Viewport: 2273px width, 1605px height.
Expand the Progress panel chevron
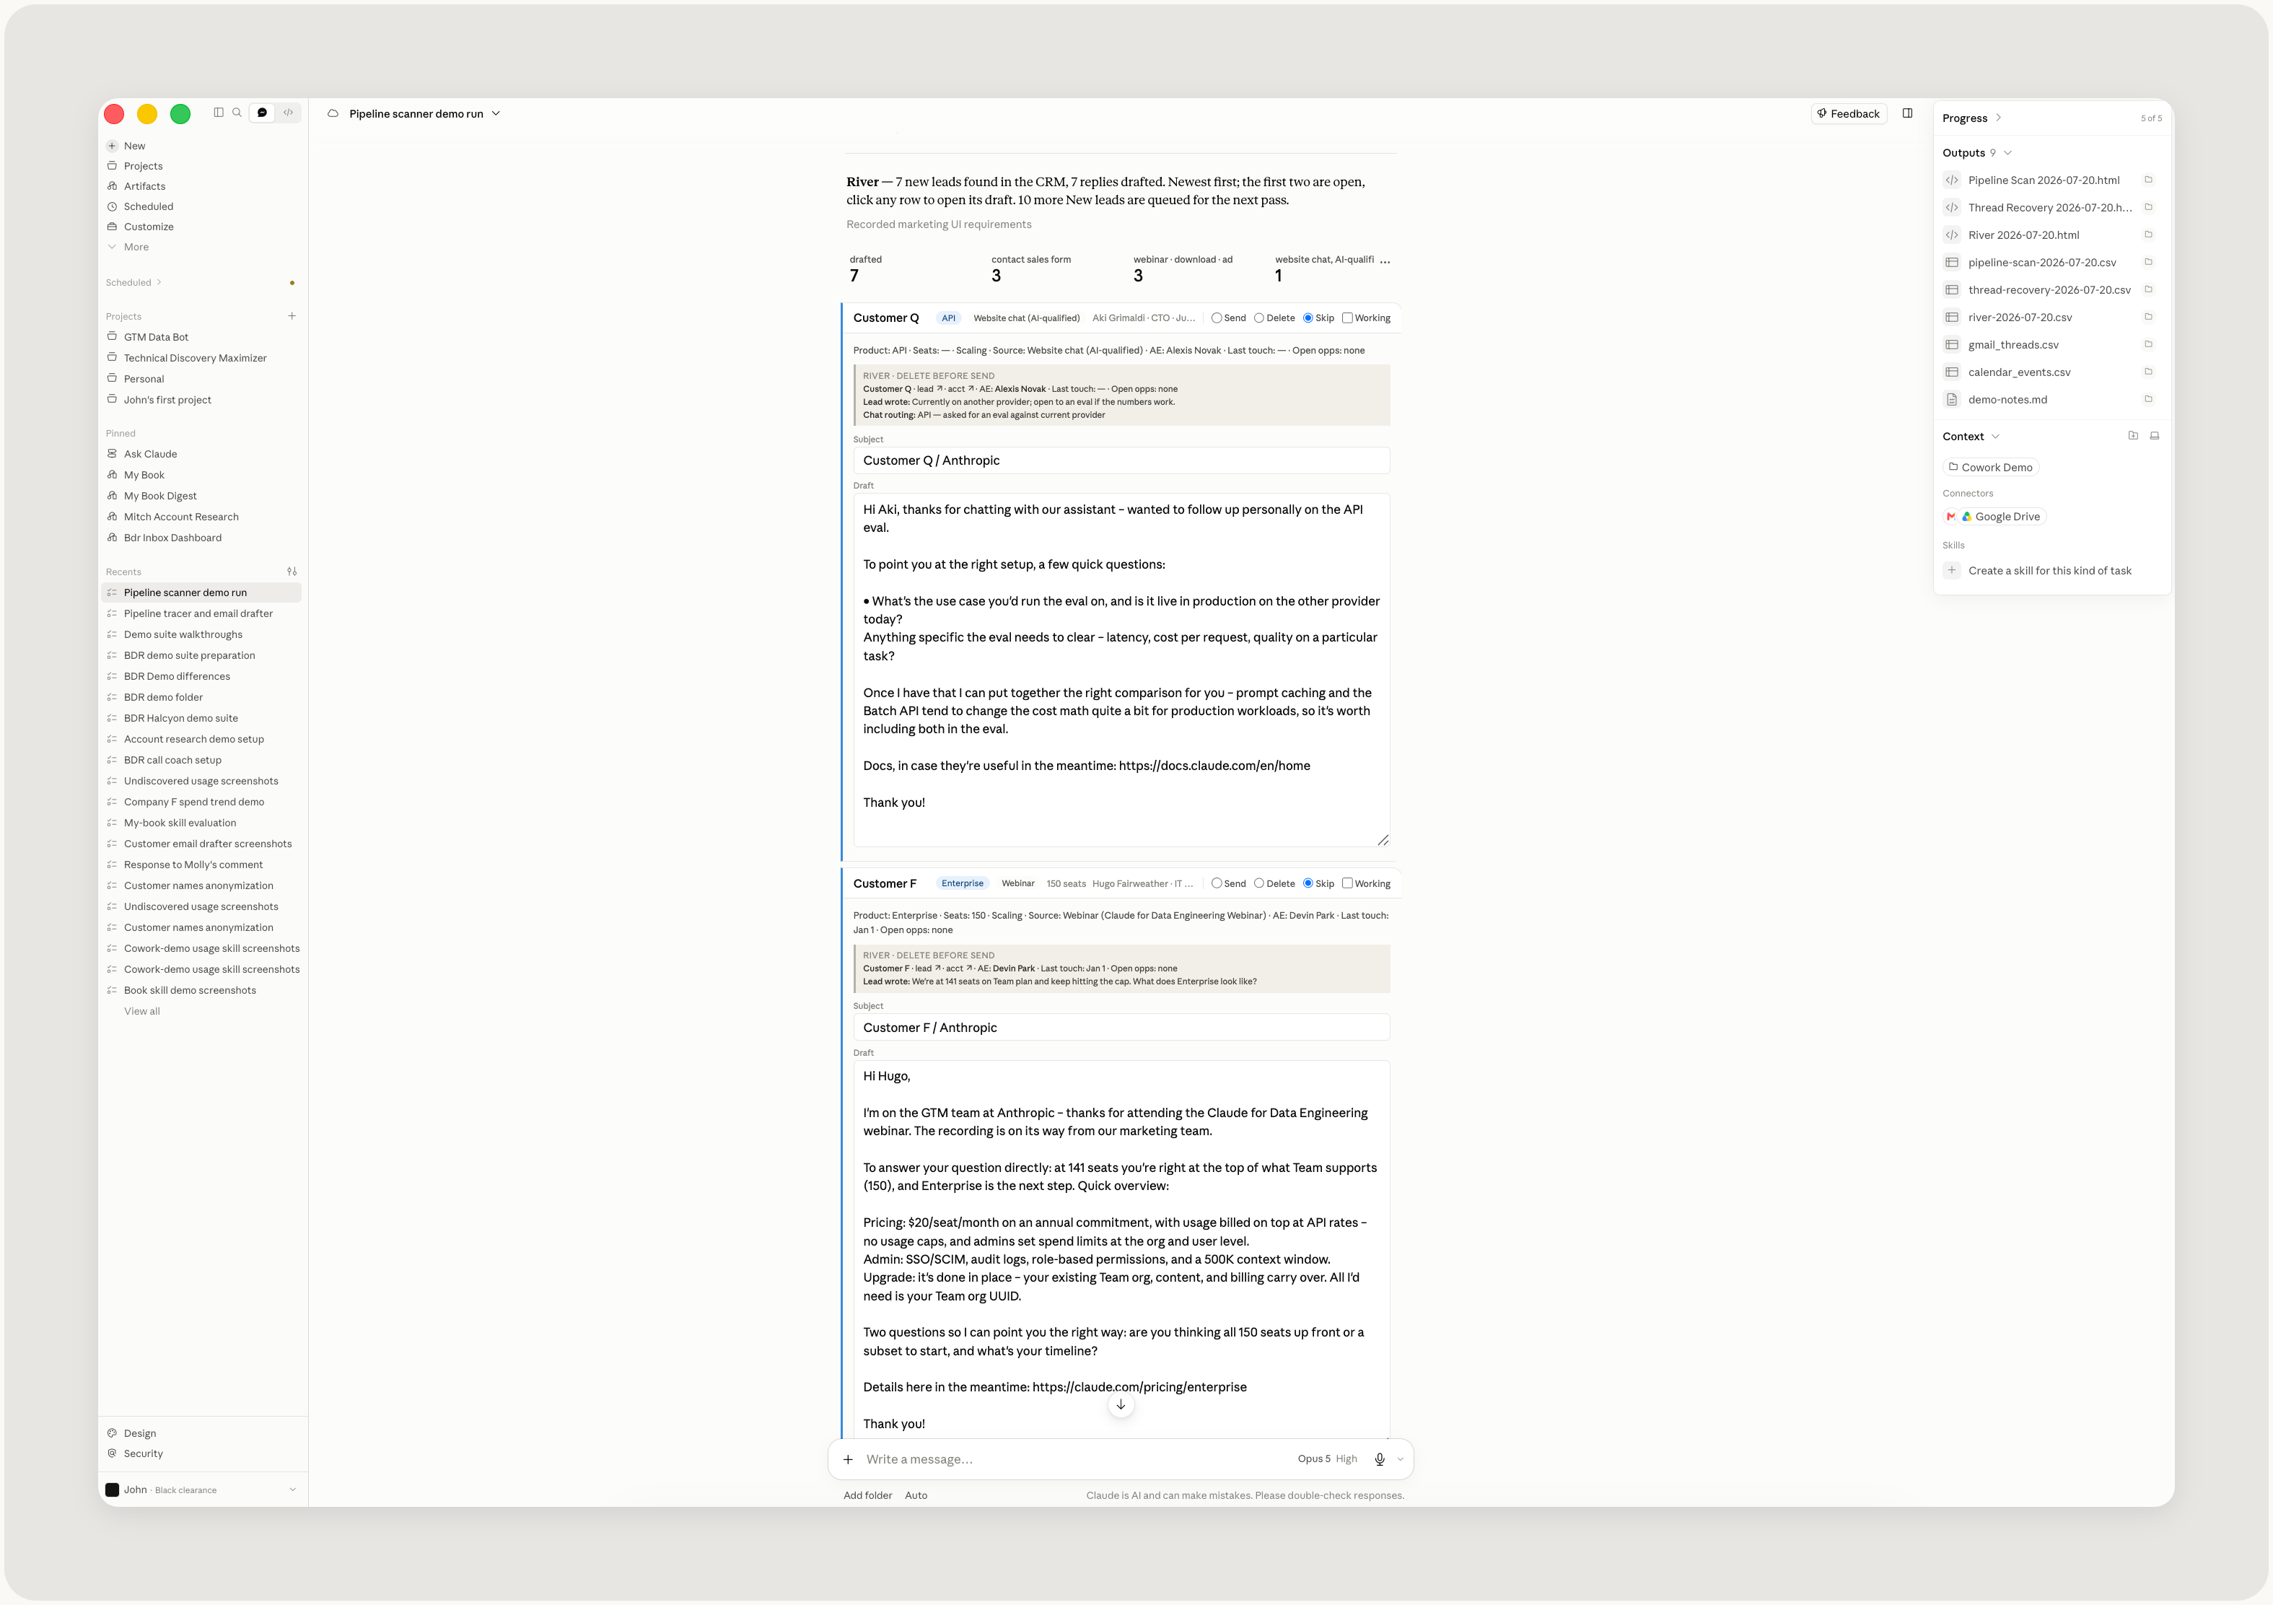pyautogui.click(x=1999, y=118)
